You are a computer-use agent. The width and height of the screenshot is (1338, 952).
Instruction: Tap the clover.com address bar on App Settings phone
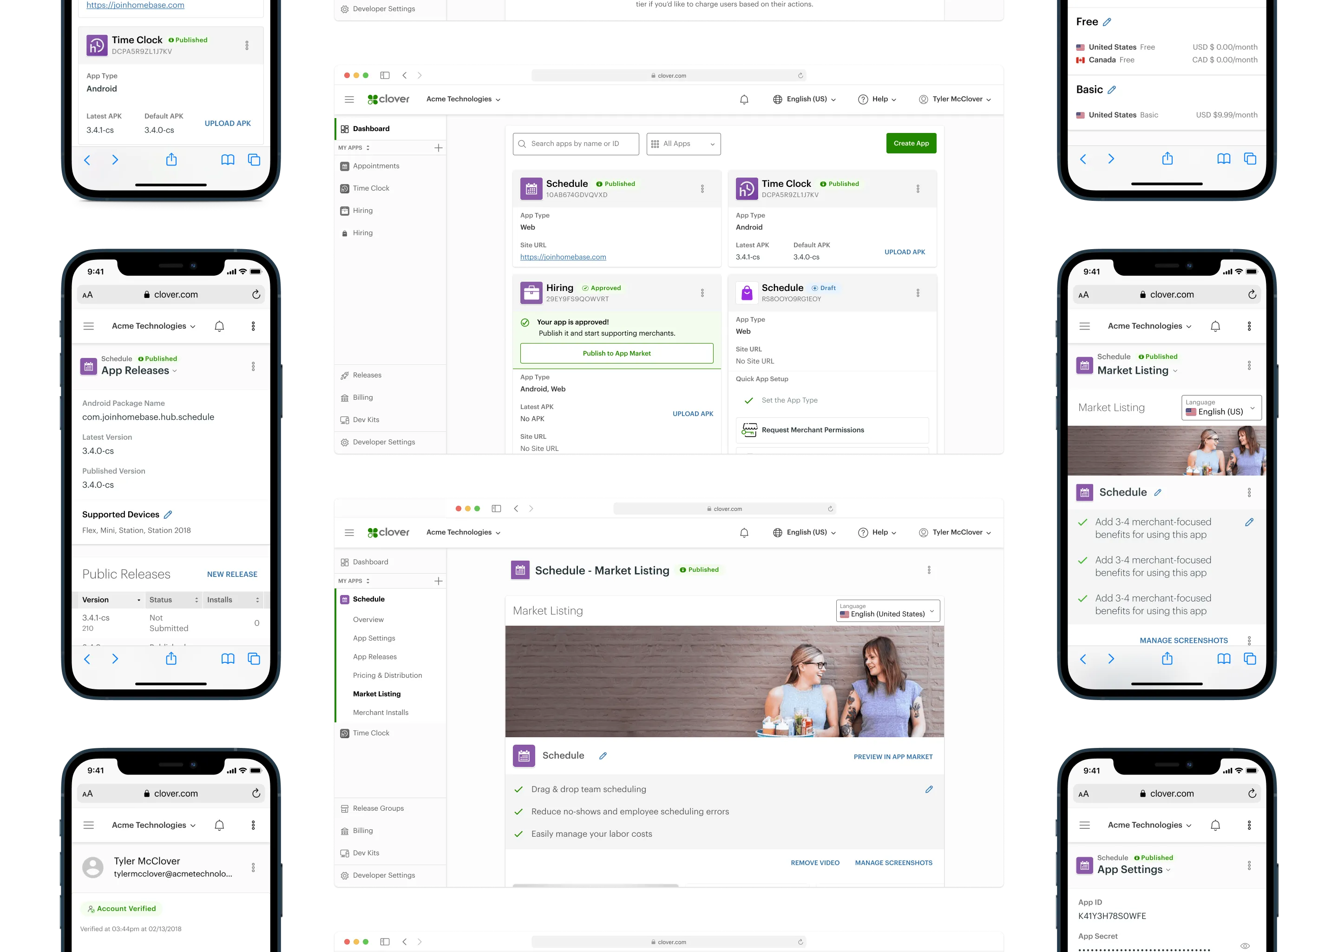click(x=1167, y=793)
